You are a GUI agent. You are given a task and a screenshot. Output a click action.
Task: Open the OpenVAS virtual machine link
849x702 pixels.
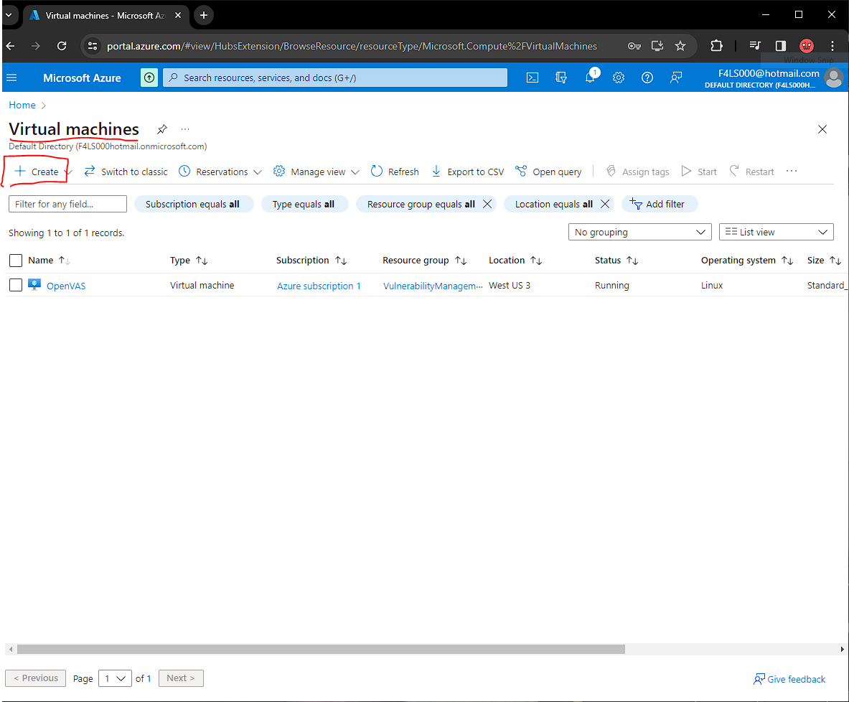point(66,286)
